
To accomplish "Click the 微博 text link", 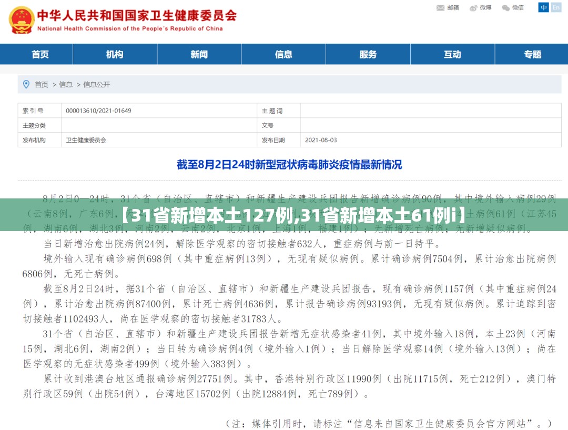I will (485, 7).
